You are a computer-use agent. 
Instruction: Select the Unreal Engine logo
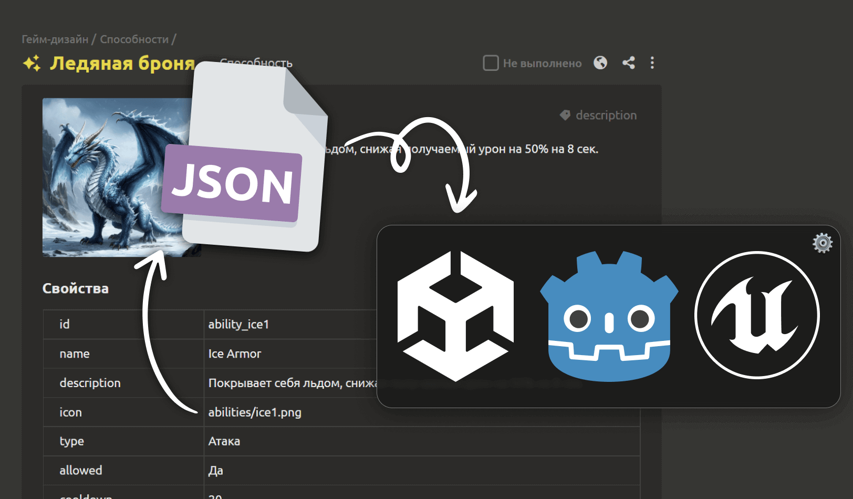pos(757,315)
